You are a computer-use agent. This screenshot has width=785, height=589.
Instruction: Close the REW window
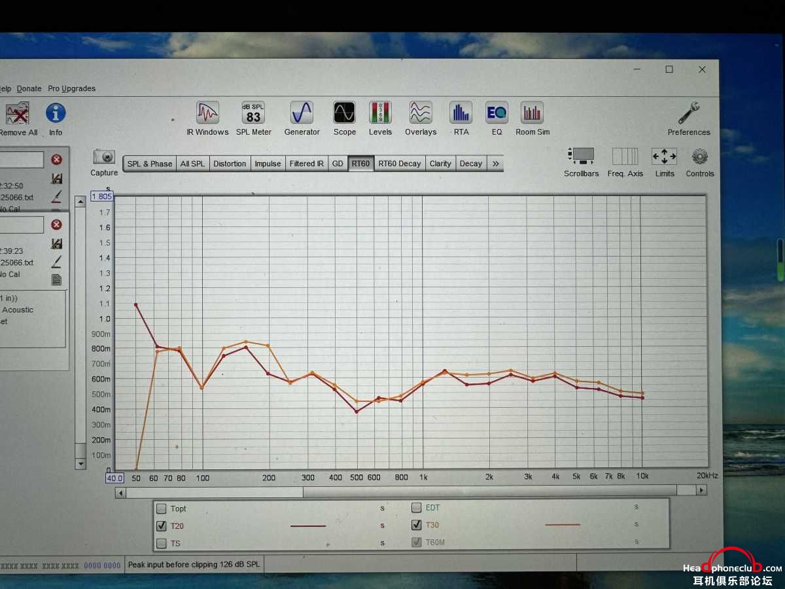[x=702, y=69]
